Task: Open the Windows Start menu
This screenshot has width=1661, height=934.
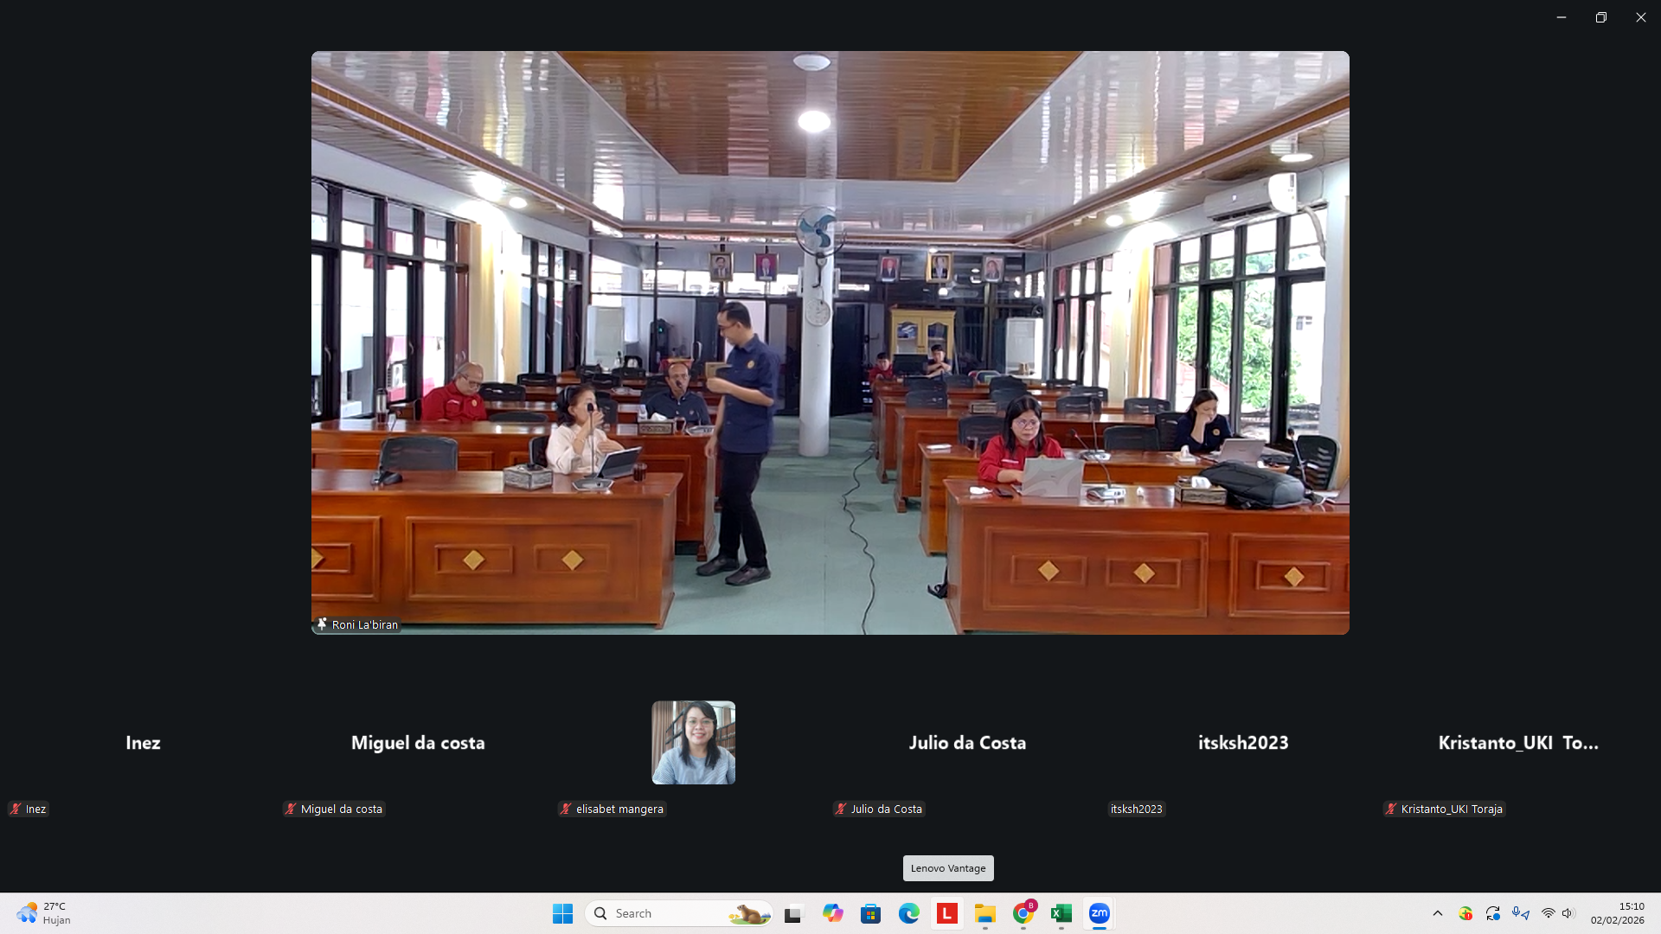Action: click(562, 913)
